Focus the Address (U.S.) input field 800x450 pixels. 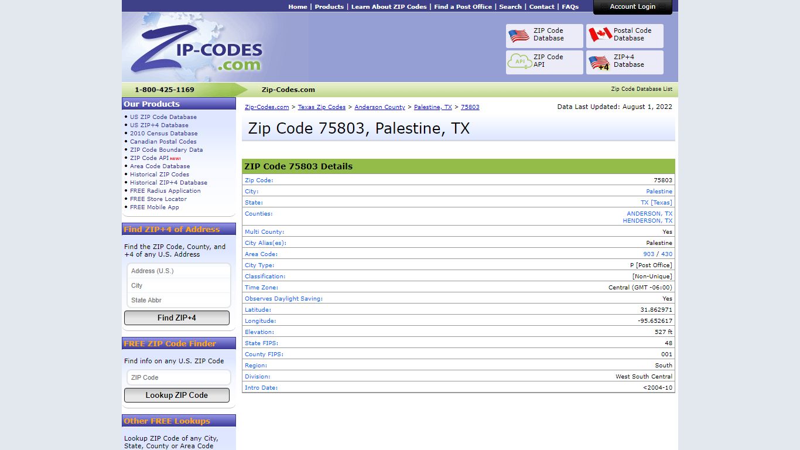tap(179, 271)
